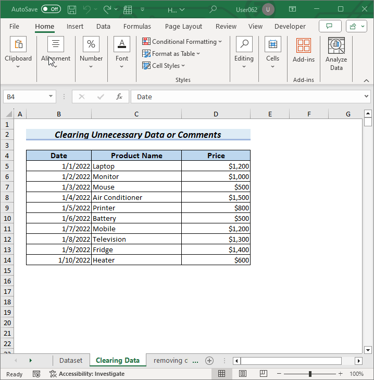Switch to the Insert tab

(75, 26)
